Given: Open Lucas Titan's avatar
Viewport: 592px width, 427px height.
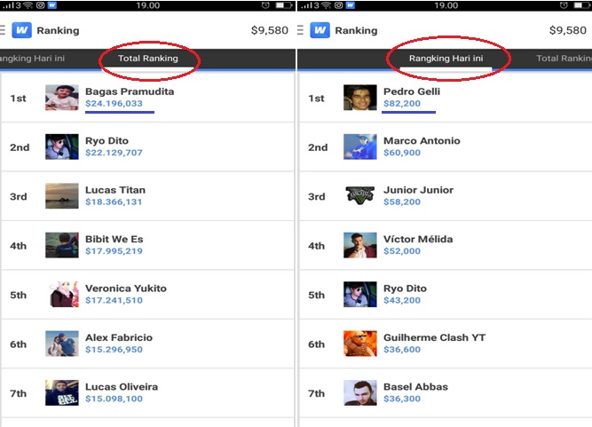Looking at the screenshot, I should coord(62,196).
